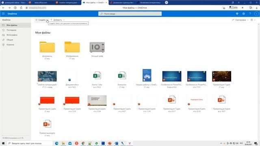260x146 pixels.
Task: Switch to creative-company.pptx browser tab
Action: click(x=68, y=3)
